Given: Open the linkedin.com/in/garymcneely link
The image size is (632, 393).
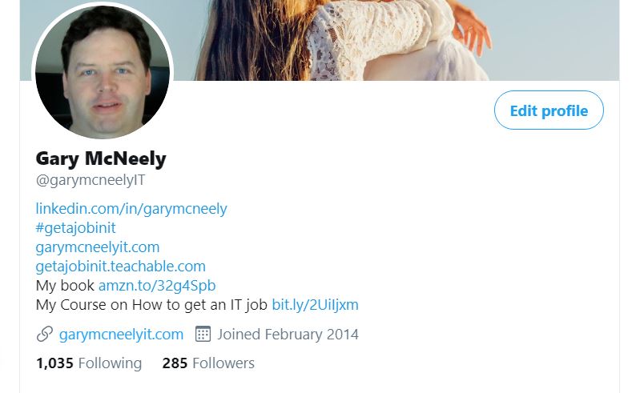Looking at the screenshot, I should (x=131, y=209).
